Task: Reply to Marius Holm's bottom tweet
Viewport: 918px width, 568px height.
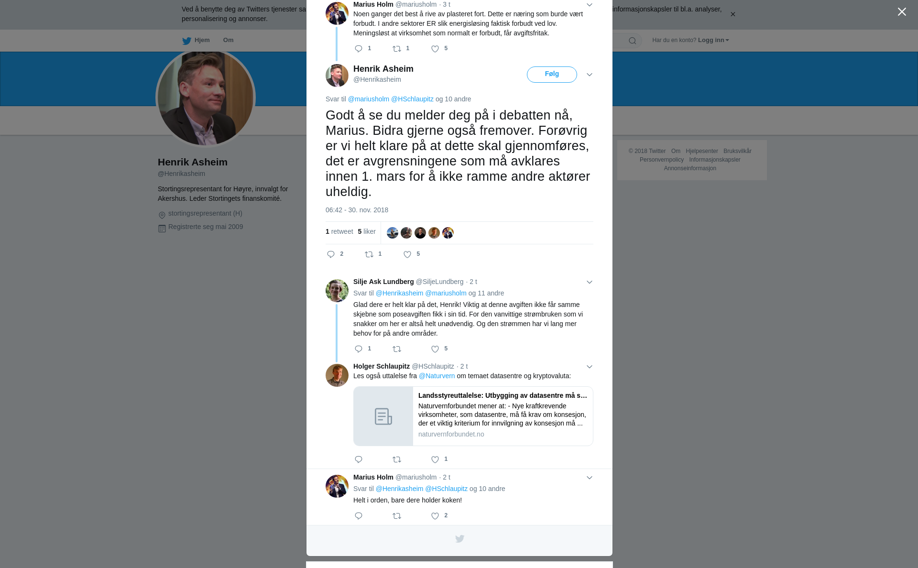Action: point(359,516)
